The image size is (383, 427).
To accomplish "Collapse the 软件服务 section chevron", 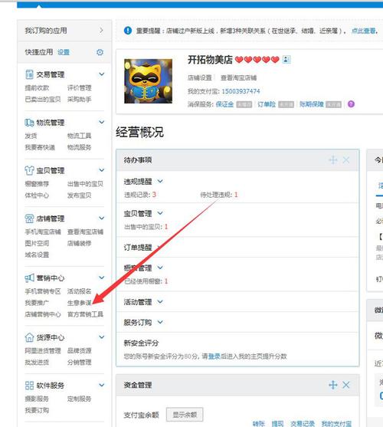I will [101, 385].
